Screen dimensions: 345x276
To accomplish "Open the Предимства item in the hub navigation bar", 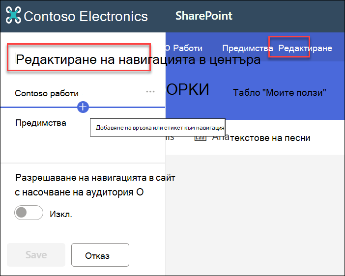I will 247,48.
